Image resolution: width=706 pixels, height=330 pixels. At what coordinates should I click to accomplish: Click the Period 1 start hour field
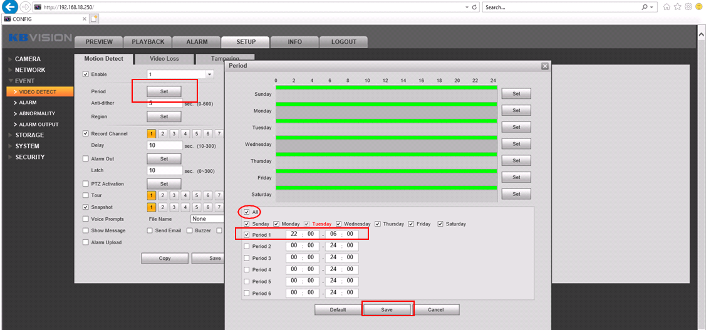coord(294,234)
